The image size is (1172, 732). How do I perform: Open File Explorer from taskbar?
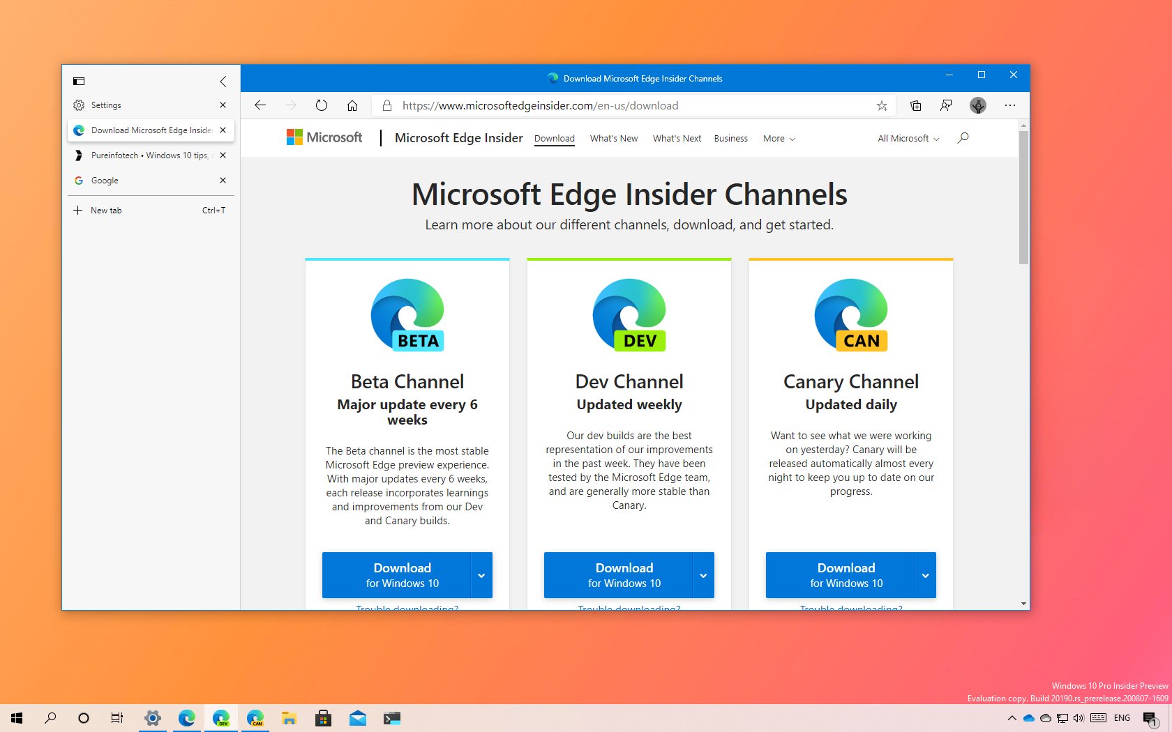pos(290,718)
